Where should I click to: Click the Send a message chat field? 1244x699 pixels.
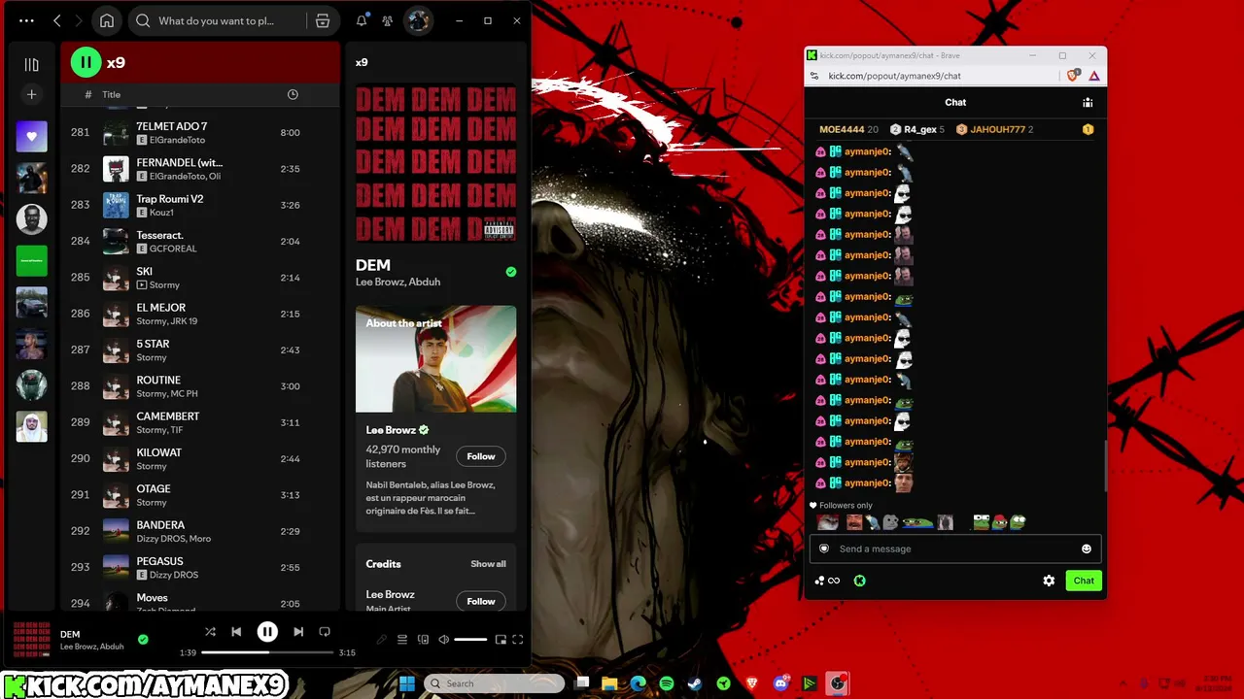(x=955, y=549)
